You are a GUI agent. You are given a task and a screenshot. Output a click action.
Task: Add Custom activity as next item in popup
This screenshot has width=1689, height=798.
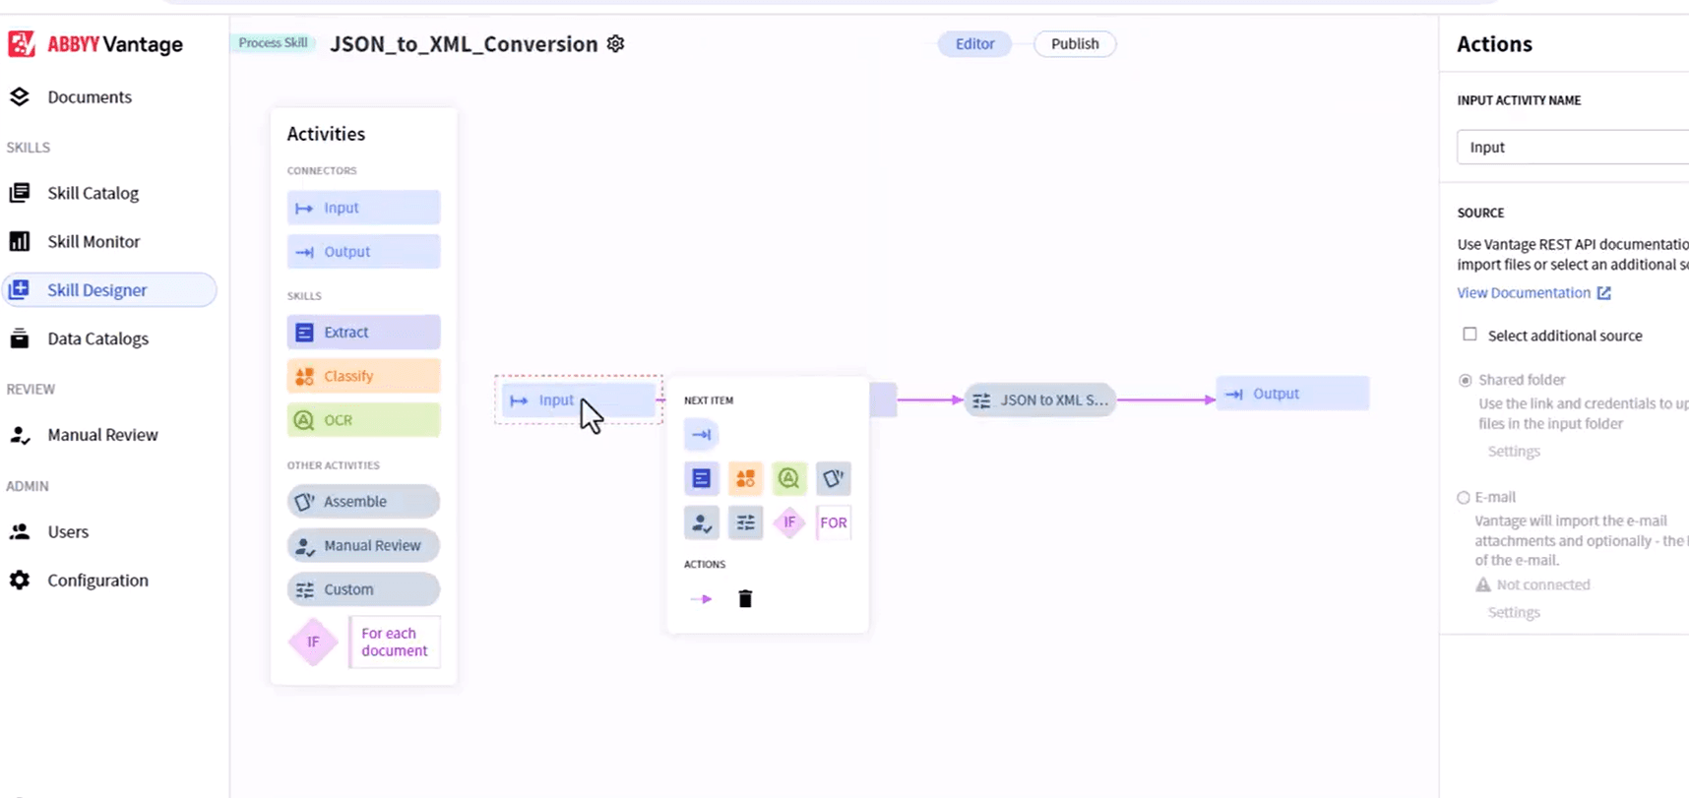tap(745, 522)
